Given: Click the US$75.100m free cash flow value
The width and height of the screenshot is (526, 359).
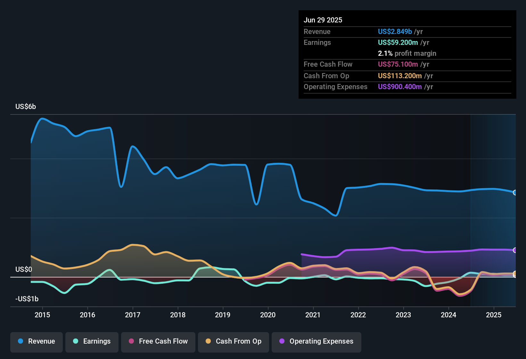Looking at the screenshot, I should 398,64.
